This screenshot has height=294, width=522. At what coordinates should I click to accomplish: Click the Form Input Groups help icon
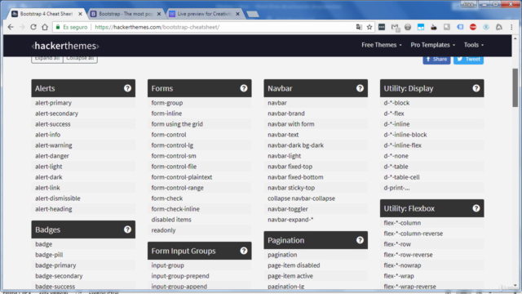click(244, 251)
